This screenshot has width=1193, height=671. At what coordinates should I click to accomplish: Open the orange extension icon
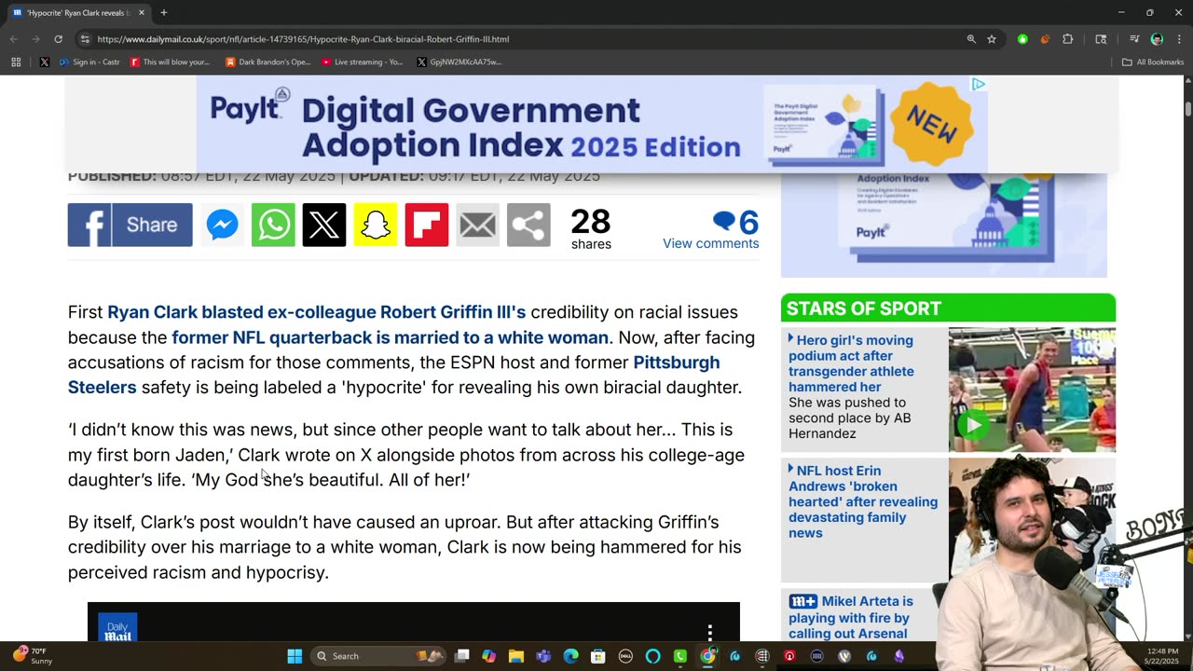click(x=1045, y=39)
